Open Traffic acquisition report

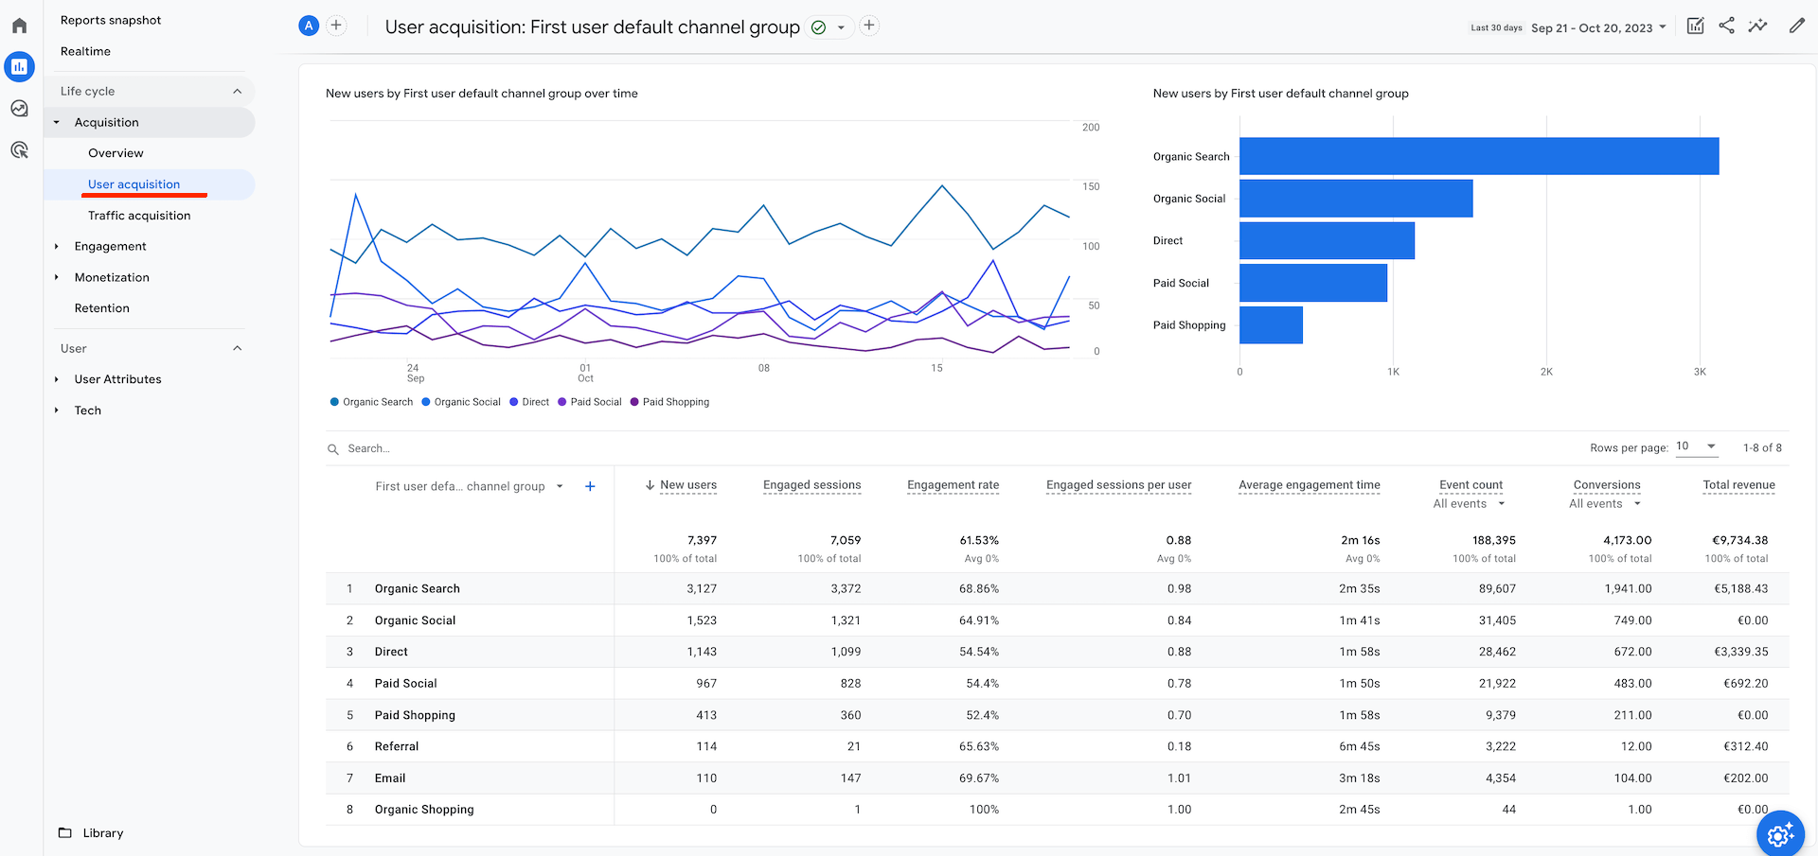coord(139,216)
